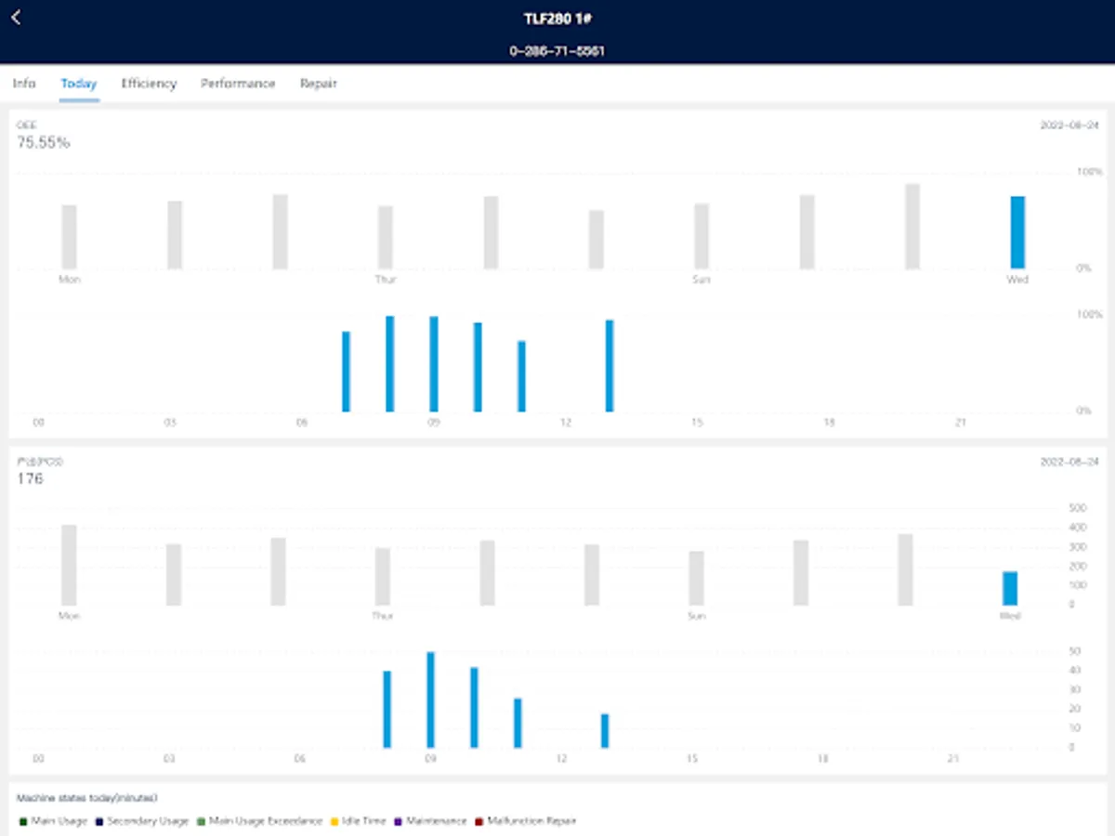Viewport: 1115px width, 836px height.
Task: Open the Info tab
Action: (x=24, y=84)
